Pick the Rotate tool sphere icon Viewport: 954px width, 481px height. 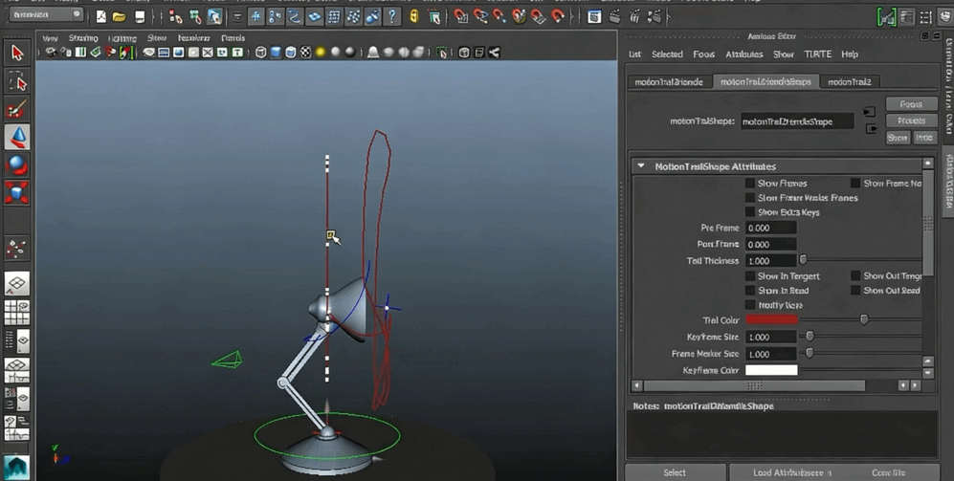(x=16, y=165)
